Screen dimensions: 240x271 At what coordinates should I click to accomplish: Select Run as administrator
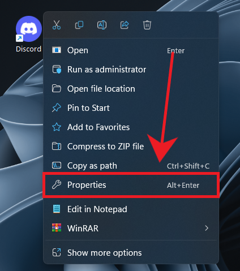pyautogui.click(x=131, y=70)
